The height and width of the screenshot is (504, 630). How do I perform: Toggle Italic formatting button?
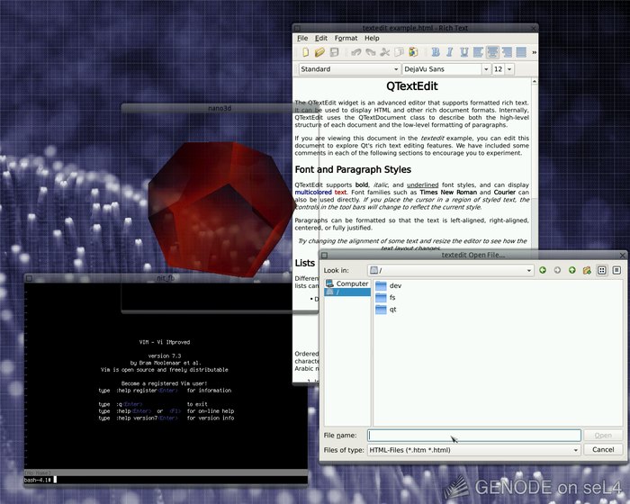tap(450, 52)
